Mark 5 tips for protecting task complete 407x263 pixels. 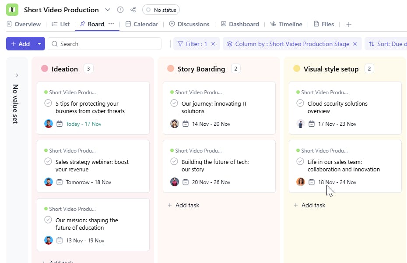coord(48,103)
